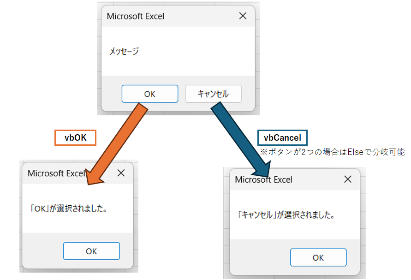The image size is (411, 280).
Task: Click キャンセル in the メッセージ dialog
Action: click(213, 94)
